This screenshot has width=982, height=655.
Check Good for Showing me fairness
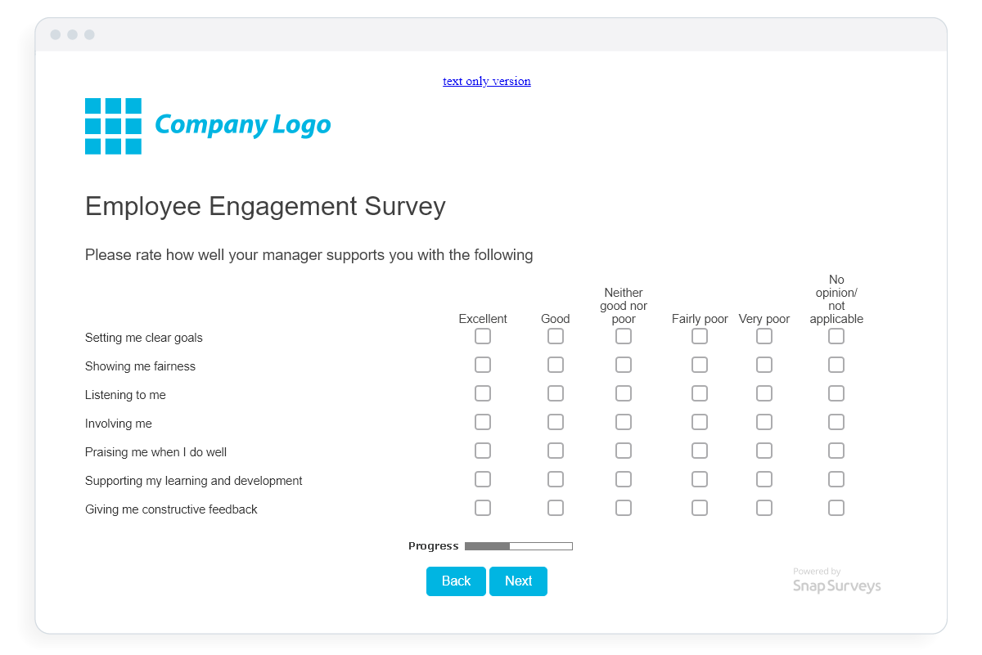[556, 365]
